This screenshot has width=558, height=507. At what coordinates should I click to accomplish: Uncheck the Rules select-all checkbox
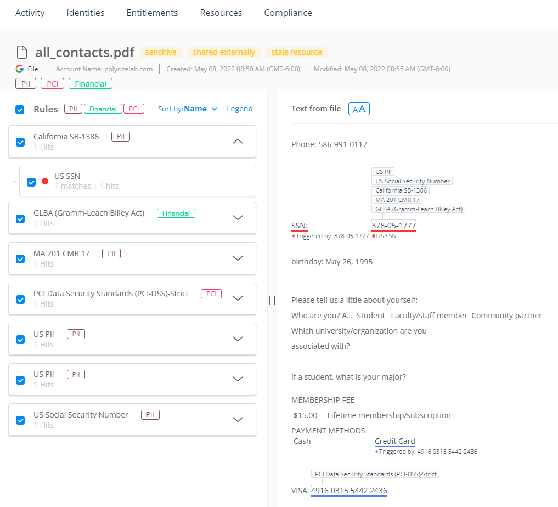20,110
